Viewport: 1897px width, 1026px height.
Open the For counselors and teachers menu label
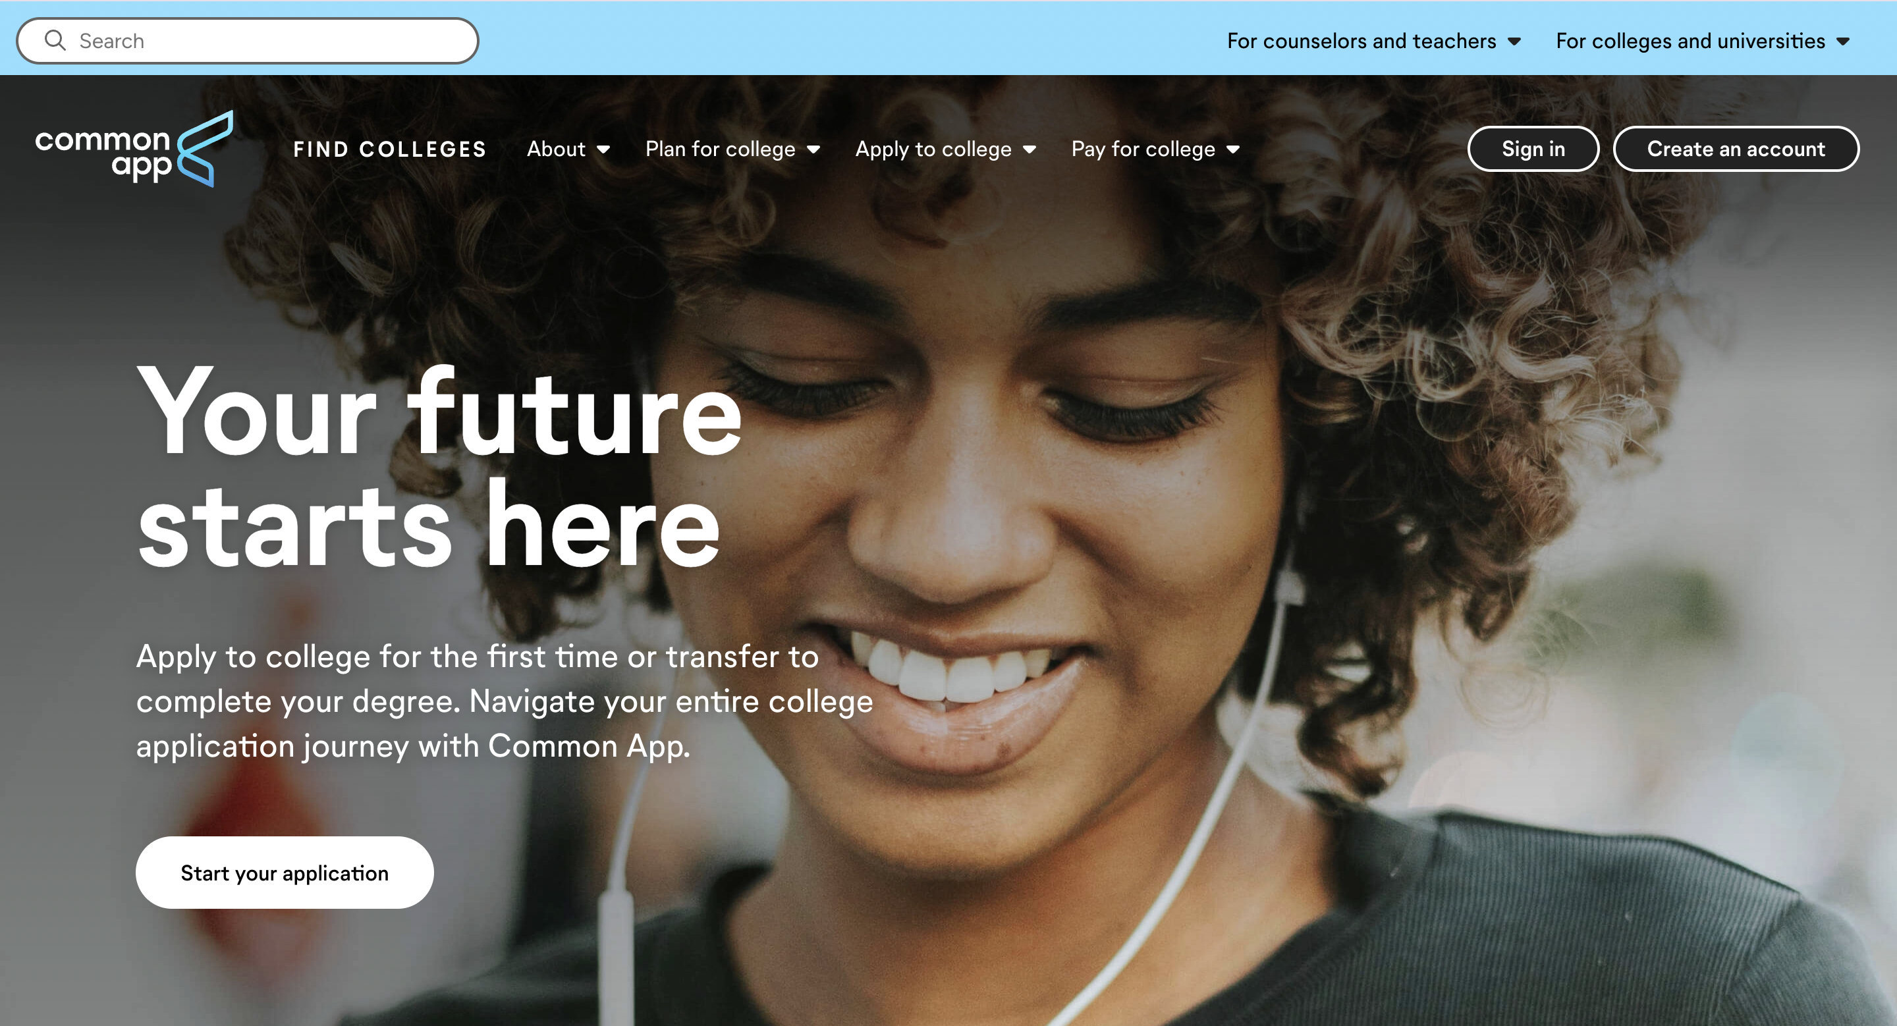1361,41
